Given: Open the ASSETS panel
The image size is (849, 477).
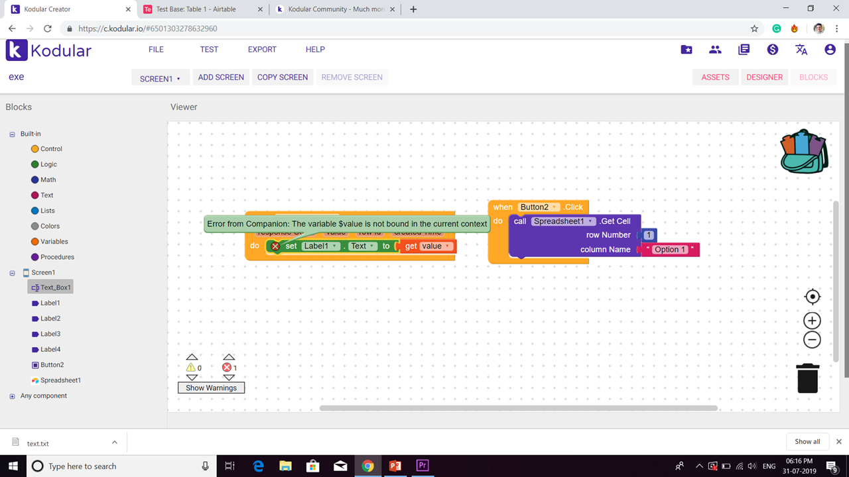Looking at the screenshot, I should point(715,78).
